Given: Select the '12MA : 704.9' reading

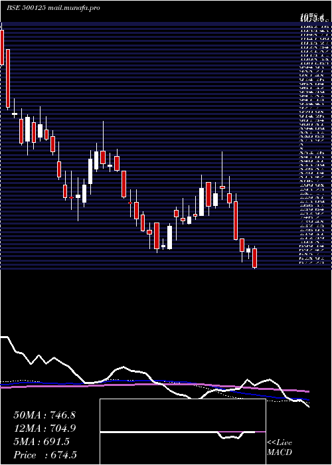Looking at the screenshot, I should point(44,428).
